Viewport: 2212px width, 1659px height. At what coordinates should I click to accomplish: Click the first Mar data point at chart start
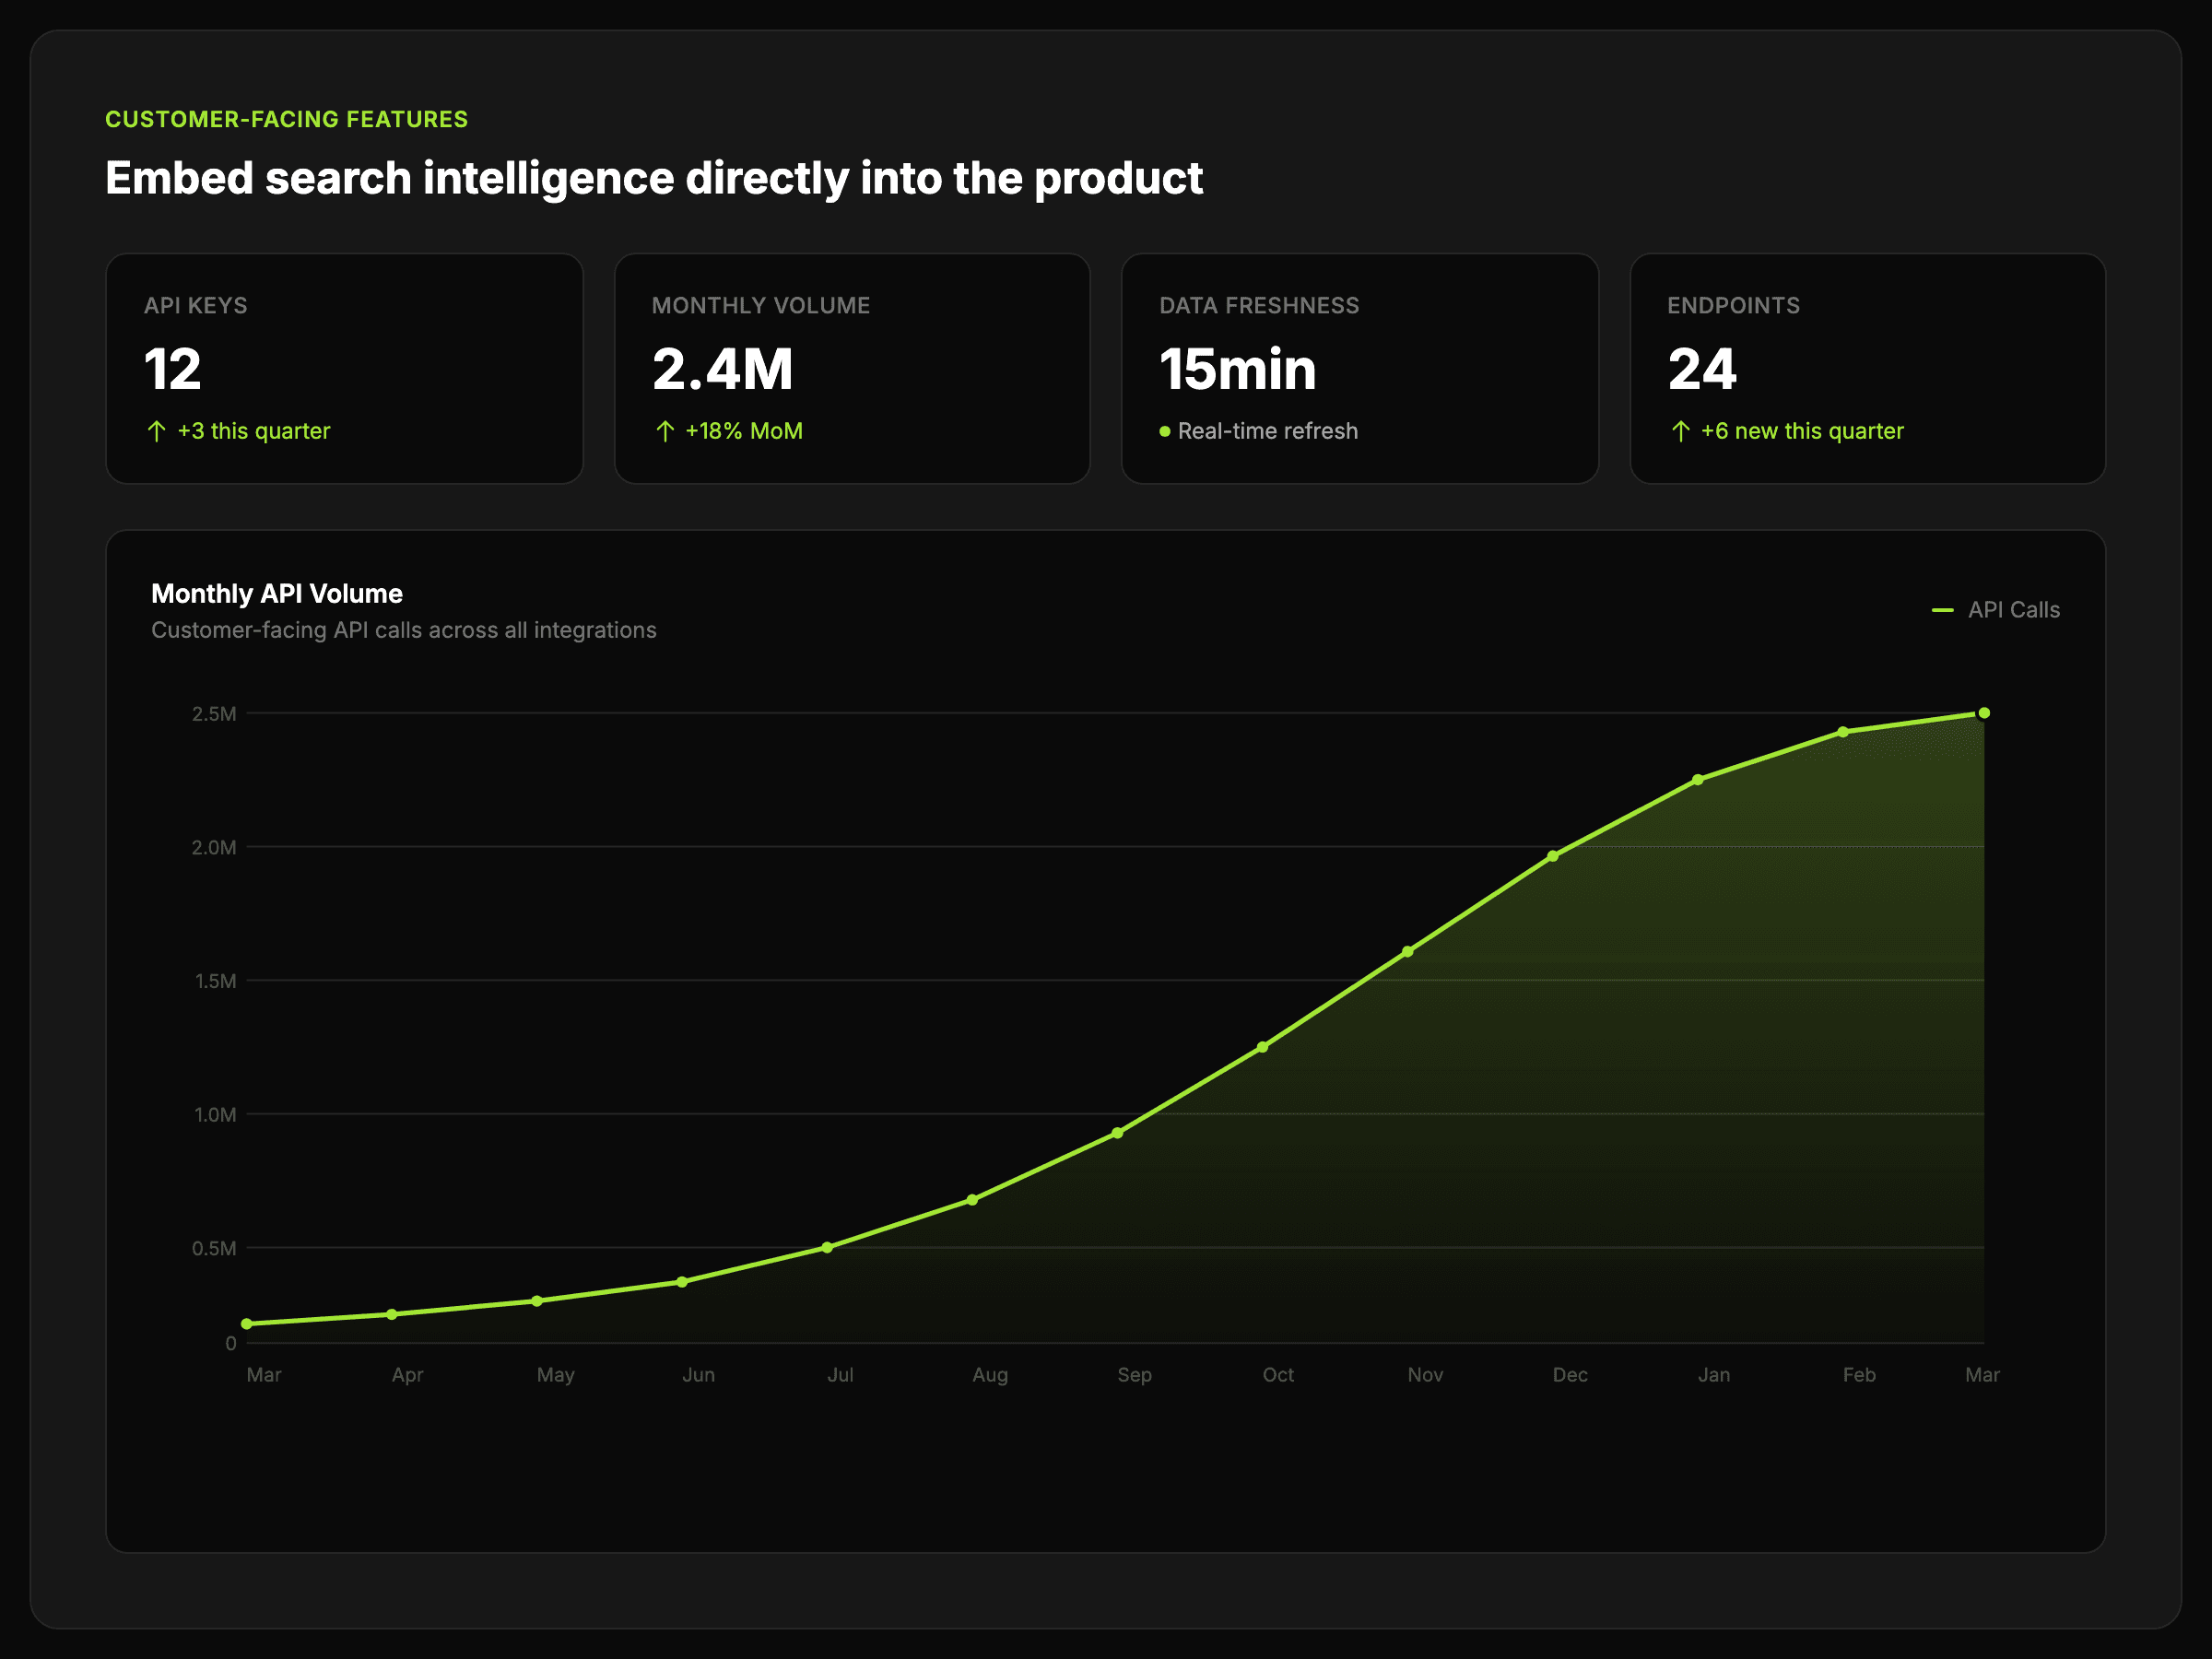(x=247, y=1324)
